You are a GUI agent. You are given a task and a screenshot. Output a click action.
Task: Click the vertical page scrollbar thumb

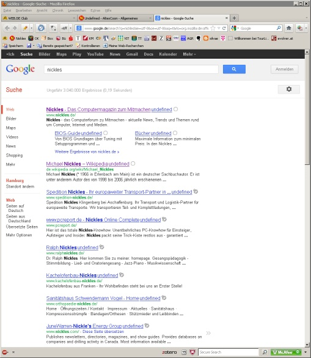(307, 109)
